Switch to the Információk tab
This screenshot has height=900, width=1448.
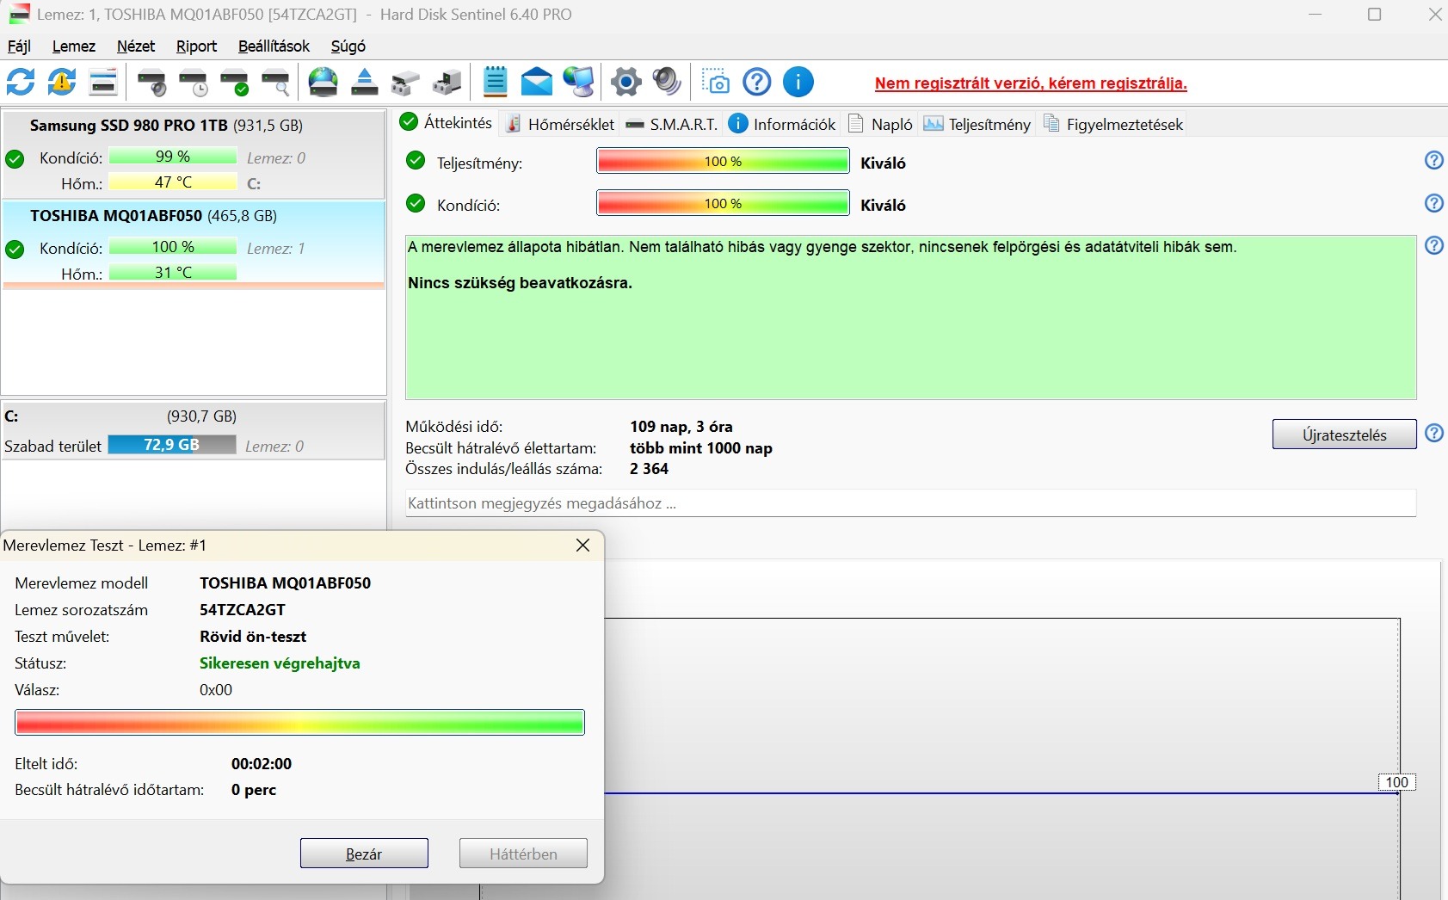(x=782, y=124)
